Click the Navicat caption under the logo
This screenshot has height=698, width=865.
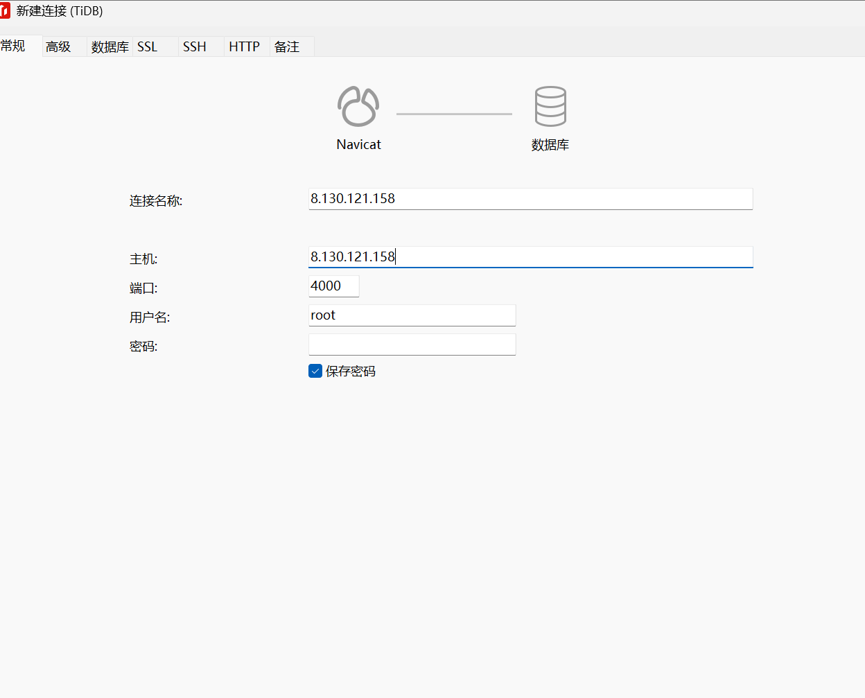(x=358, y=144)
